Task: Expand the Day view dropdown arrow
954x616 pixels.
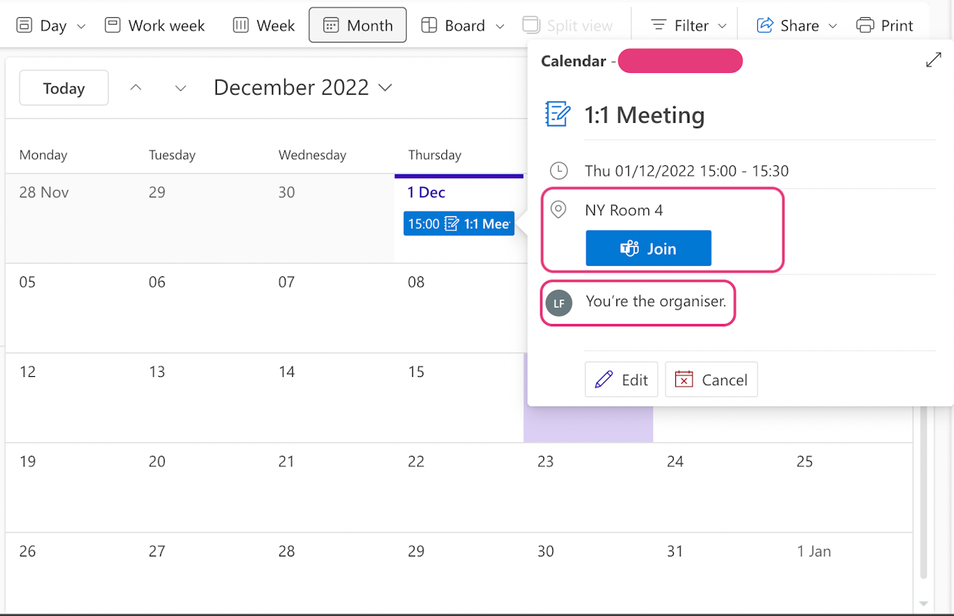Action: 81,26
